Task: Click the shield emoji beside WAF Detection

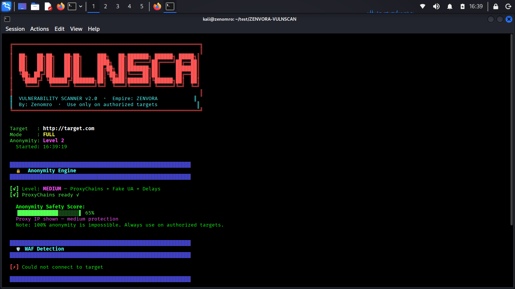Action: [18, 249]
